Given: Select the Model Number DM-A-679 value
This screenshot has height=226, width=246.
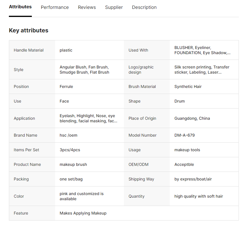Looking at the screenshot, I should pyautogui.click(x=184, y=135).
